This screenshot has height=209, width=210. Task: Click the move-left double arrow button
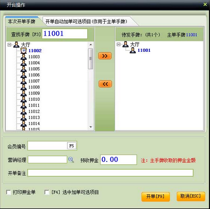[105, 84]
